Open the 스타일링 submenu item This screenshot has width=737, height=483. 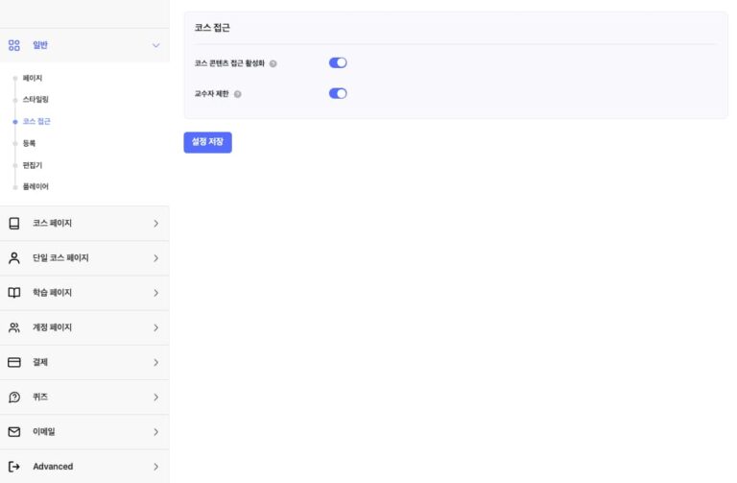[36, 100]
